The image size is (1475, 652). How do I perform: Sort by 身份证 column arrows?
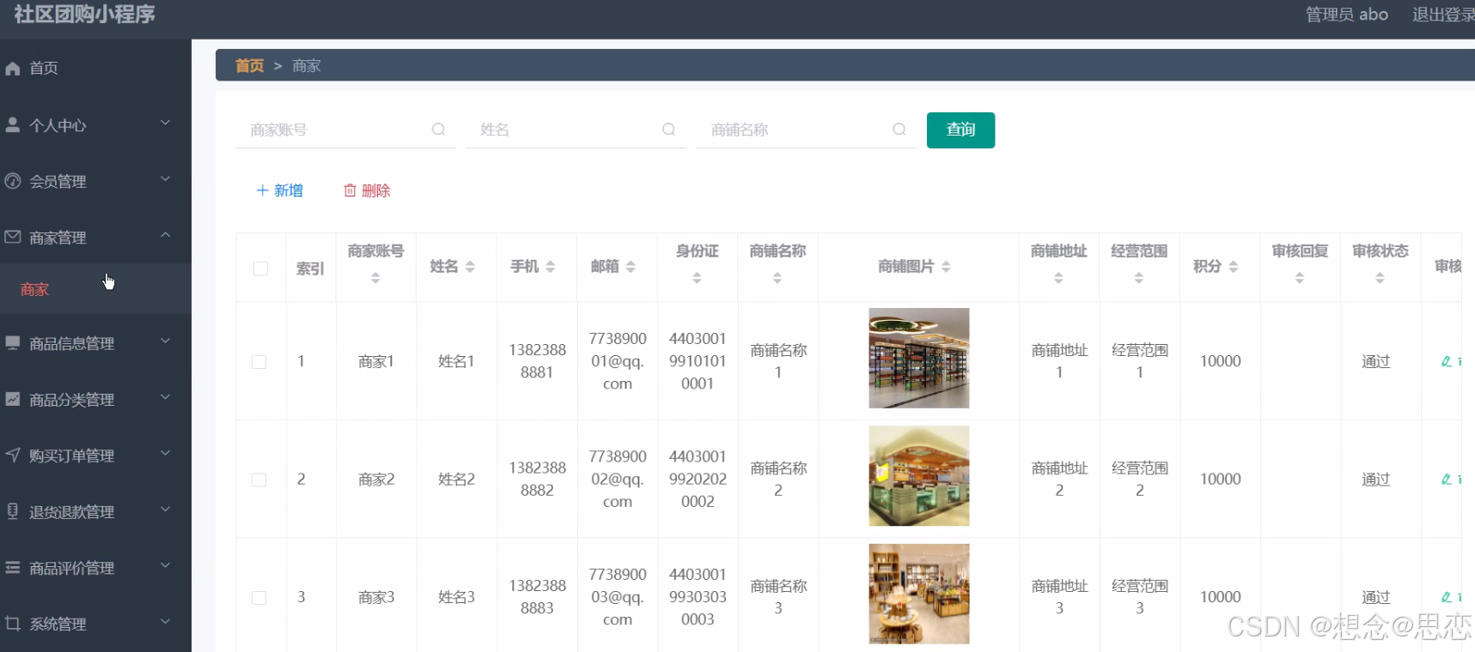[697, 278]
